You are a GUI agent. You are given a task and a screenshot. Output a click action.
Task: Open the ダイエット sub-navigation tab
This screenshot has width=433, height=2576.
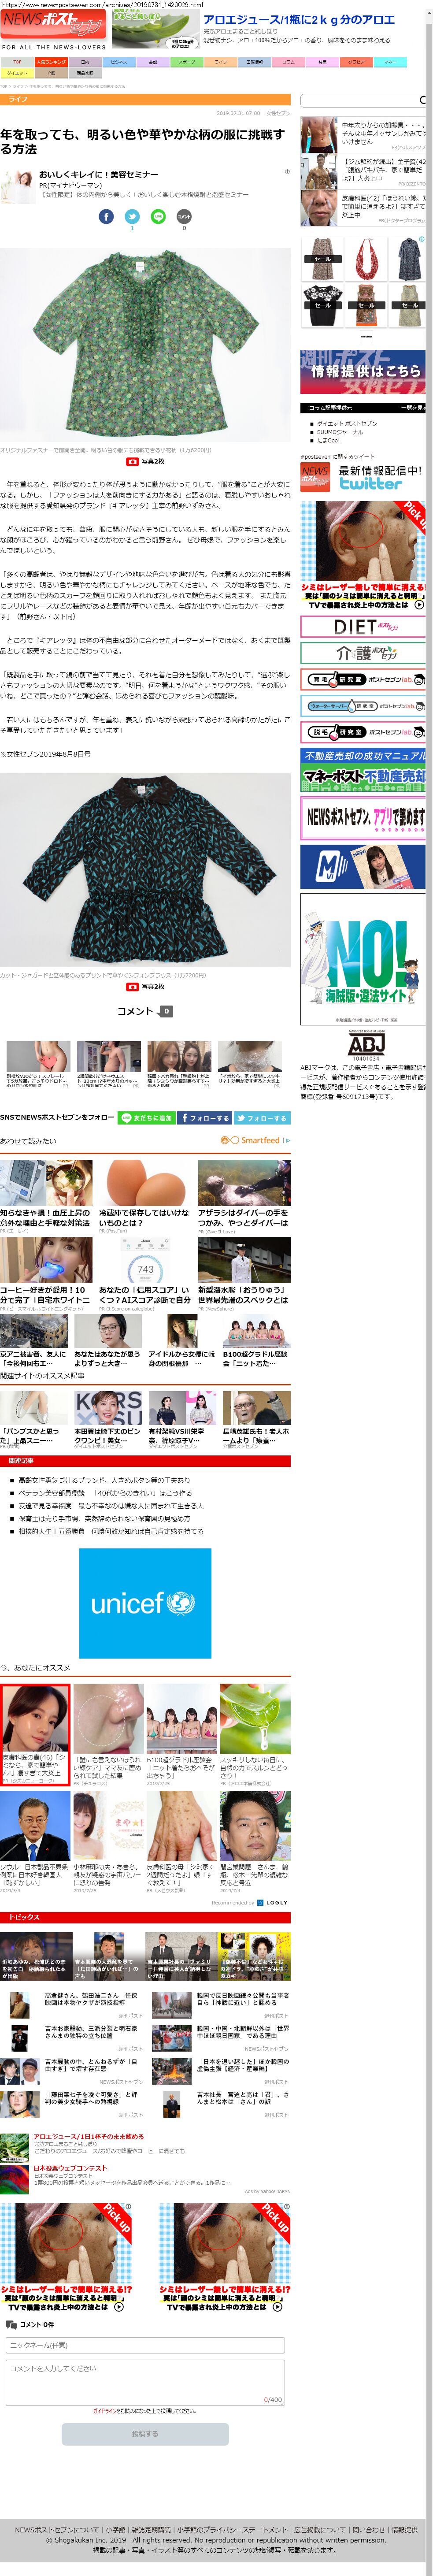click(17, 73)
